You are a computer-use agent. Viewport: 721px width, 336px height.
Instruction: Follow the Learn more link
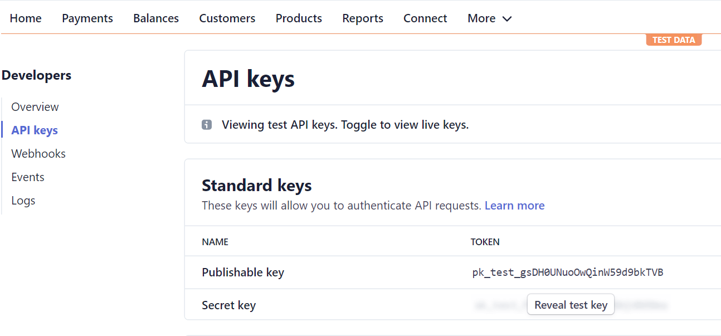[x=514, y=206]
